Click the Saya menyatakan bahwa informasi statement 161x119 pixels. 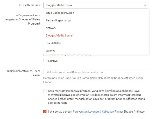point(96,97)
